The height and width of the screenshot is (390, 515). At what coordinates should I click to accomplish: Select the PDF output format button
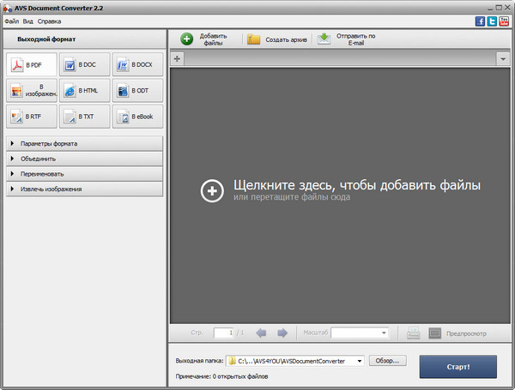click(x=32, y=64)
